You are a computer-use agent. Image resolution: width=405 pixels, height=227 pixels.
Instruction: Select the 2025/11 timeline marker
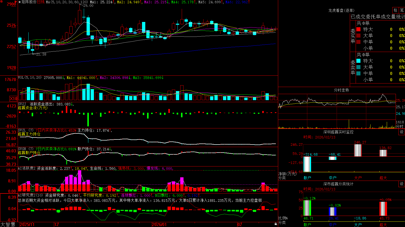(x=27, y=224)
